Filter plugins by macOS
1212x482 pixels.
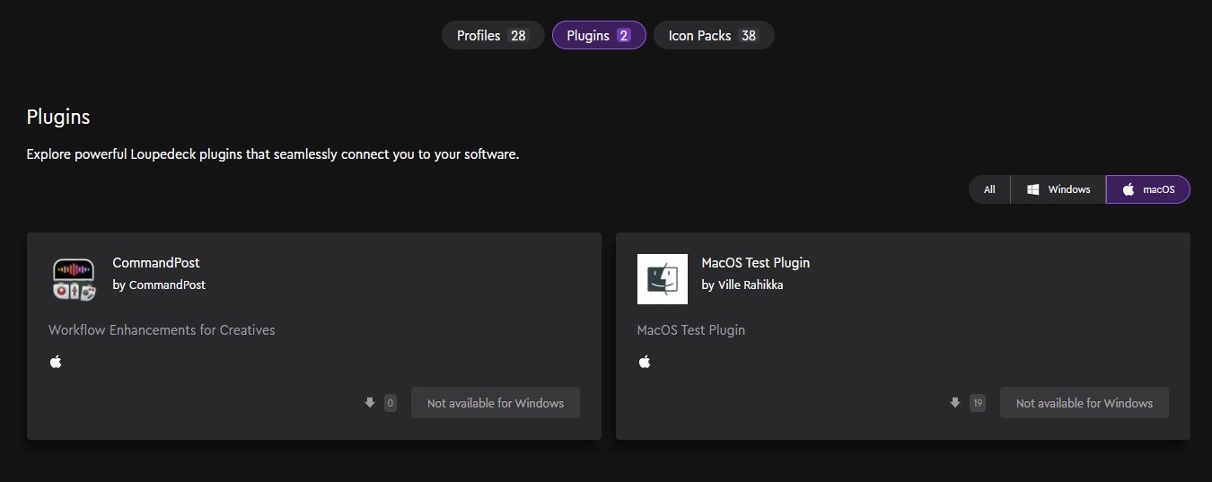tap(1148, 189)
